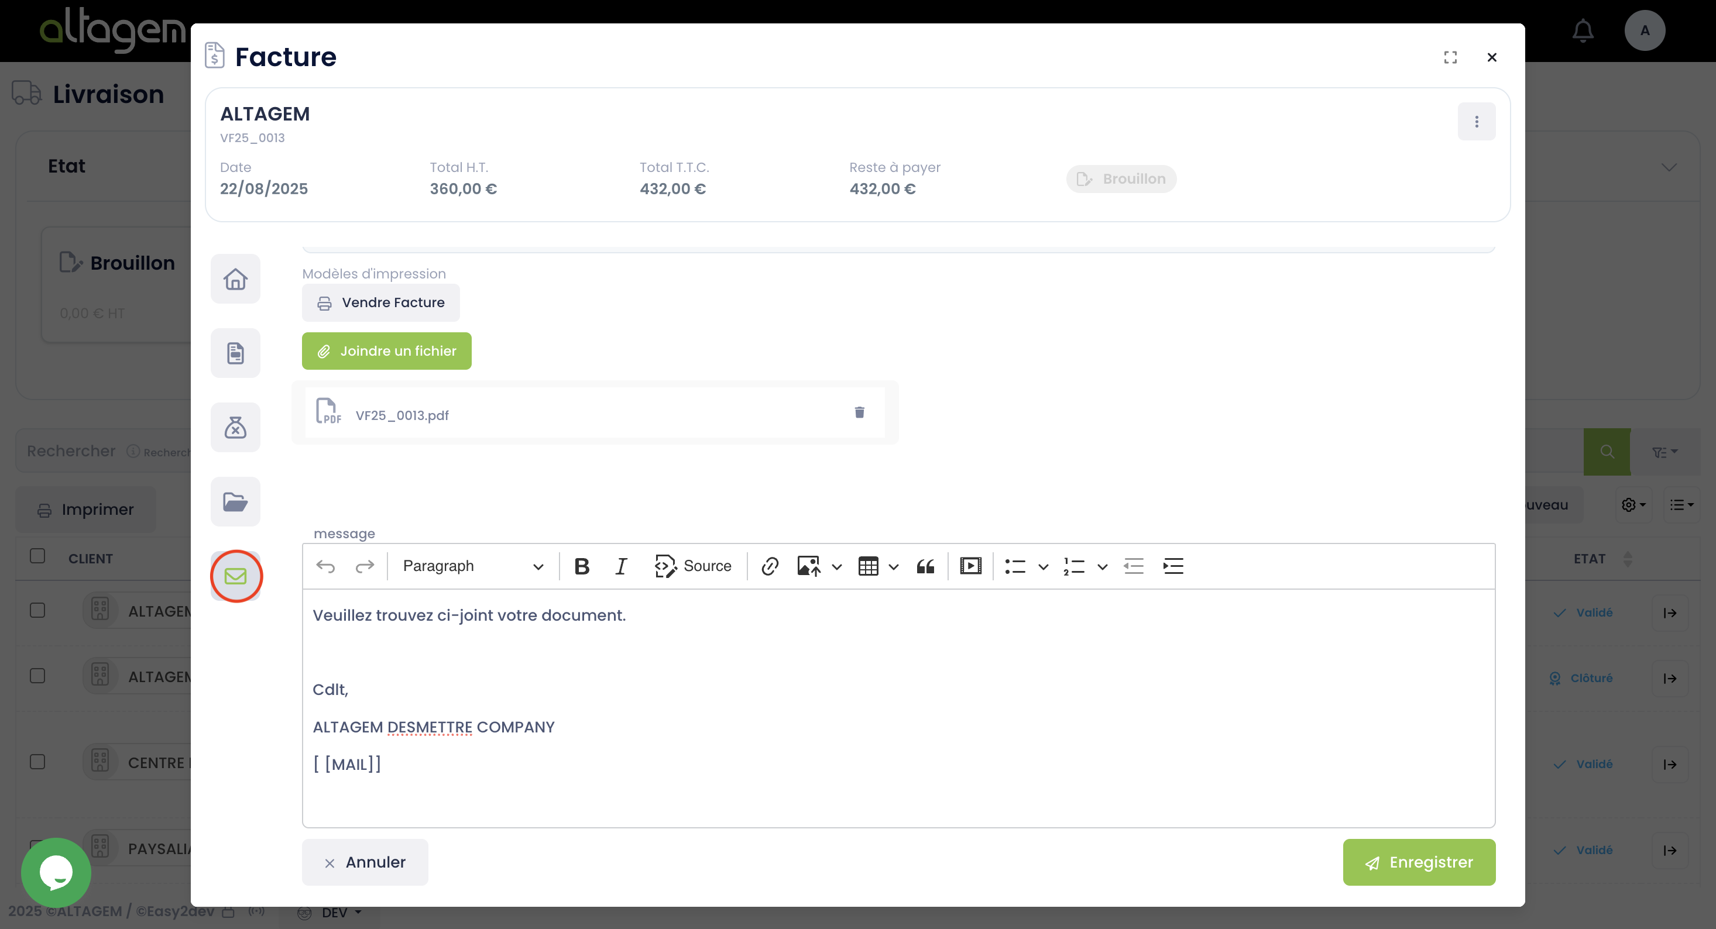Expand the Facture dialog to fullscreen
1716x929 pixels.
pyautogui.click(x=1450, y=57)
